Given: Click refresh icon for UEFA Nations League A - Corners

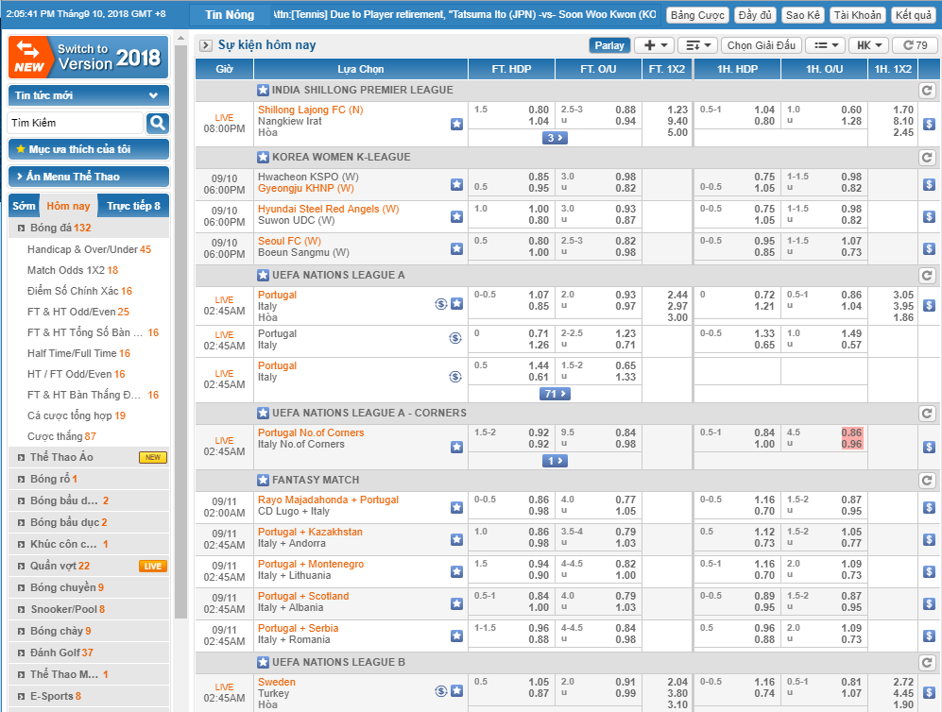Looking at the screenshot, I should (927, 414).
